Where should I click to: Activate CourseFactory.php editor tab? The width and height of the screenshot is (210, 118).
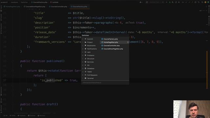[80, 7]
